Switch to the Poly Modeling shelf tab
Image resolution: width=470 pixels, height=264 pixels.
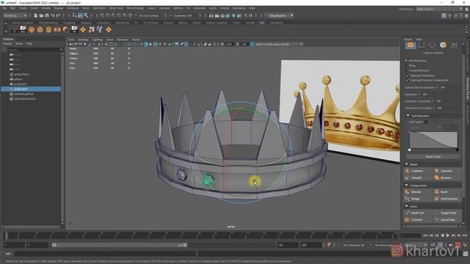pos(48,23)
